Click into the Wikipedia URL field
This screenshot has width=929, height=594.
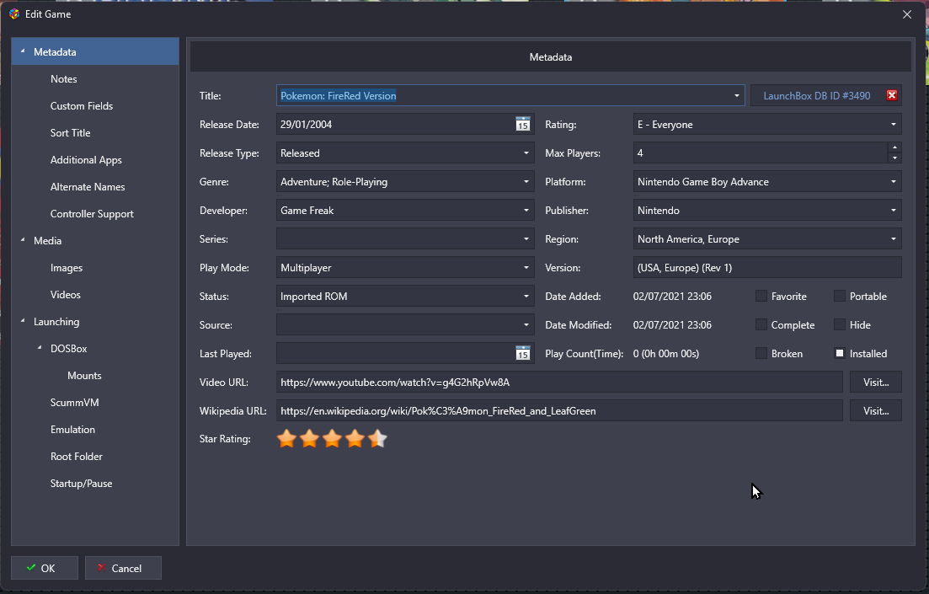(x=559, y=411)
